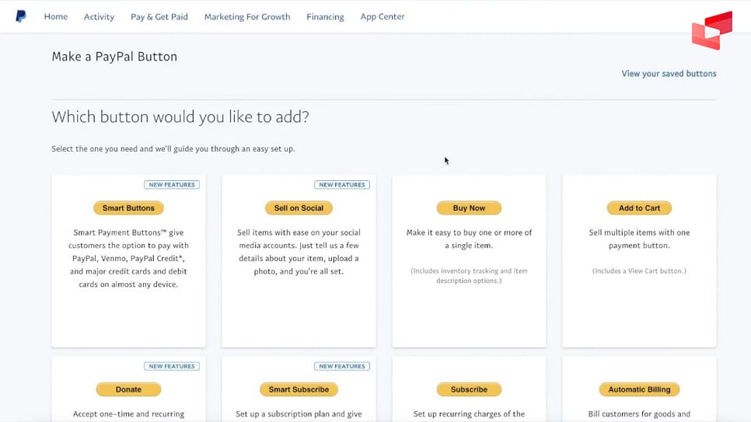Open the Financing menu
This screenshot has width=751, height=422.
click(x=325, y=16)
